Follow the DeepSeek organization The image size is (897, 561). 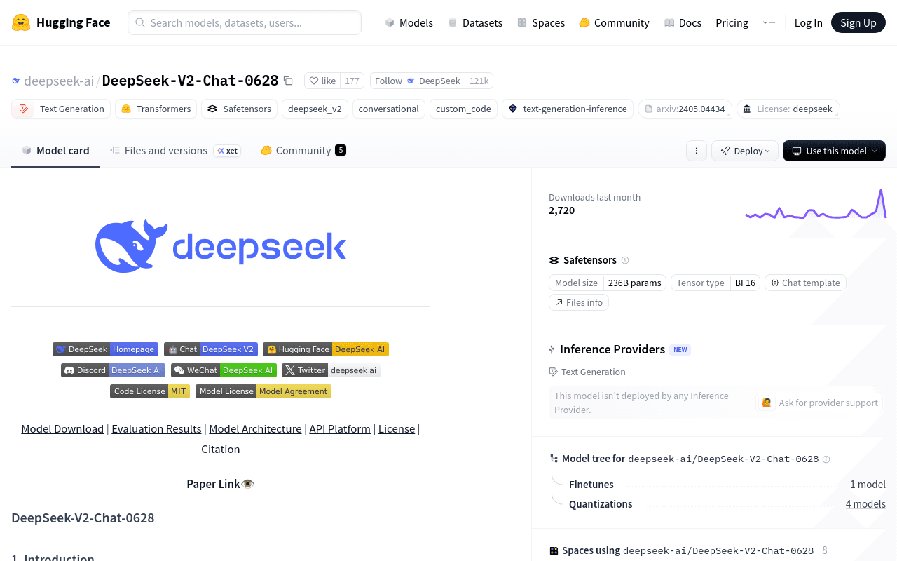coord(418,81)
